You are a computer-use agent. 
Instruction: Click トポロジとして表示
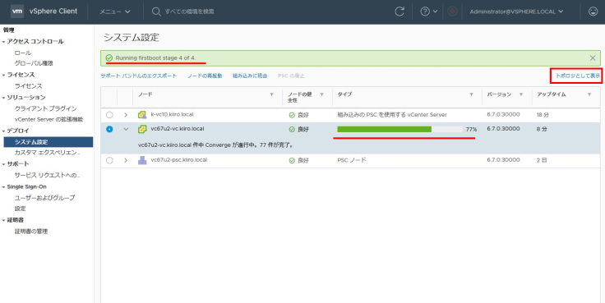pyautogui.click(x=578, y=76)
